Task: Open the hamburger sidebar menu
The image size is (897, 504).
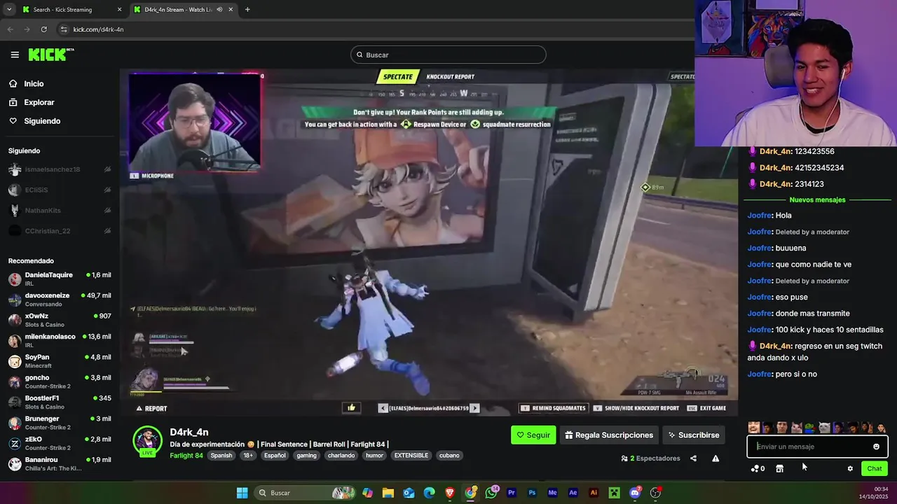Action: (x=15, y=55)
